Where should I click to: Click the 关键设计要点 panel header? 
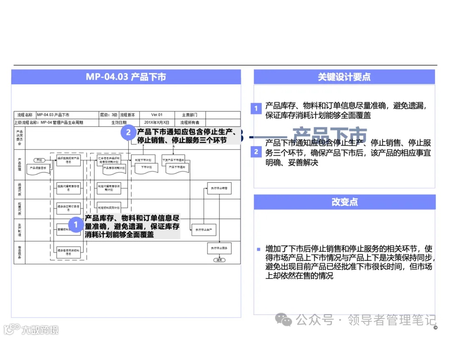[345, 77]
